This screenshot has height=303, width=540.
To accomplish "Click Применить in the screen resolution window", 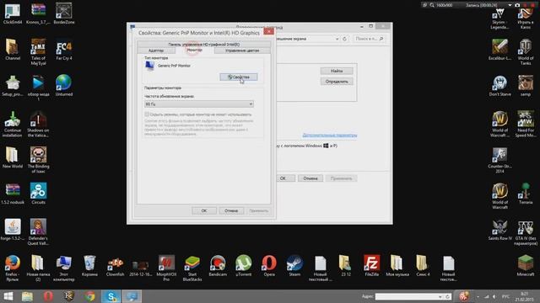I will [341, 178].
